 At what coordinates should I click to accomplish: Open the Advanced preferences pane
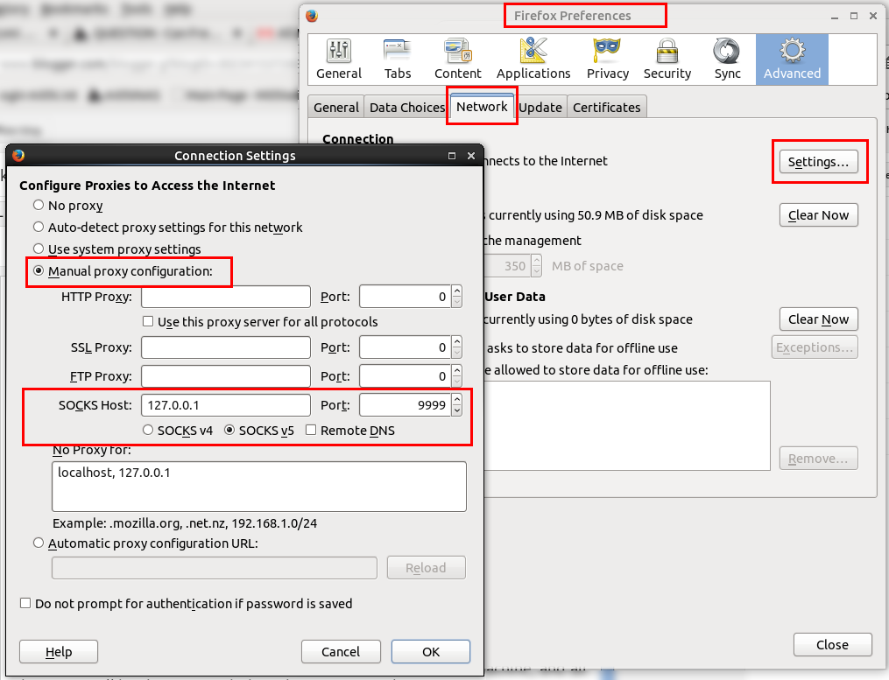pos(792,59)
